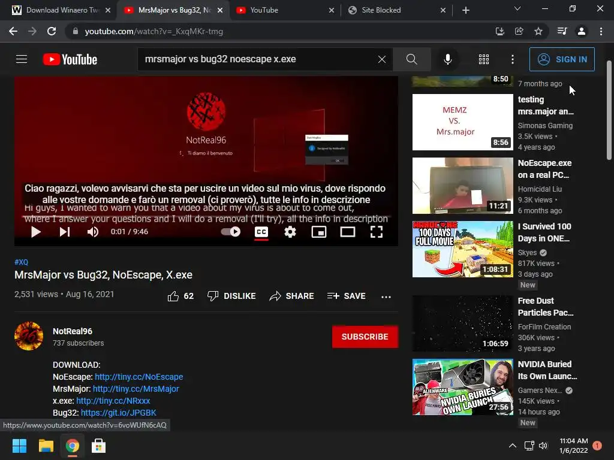The width and height of the screenshot is (614, 460).
Task: Start voice search with microphone icon
Action: 447,59
